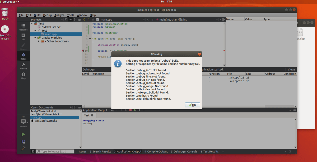Split the Projects side panel
The image size is (317, 162).
pos(75,19)
